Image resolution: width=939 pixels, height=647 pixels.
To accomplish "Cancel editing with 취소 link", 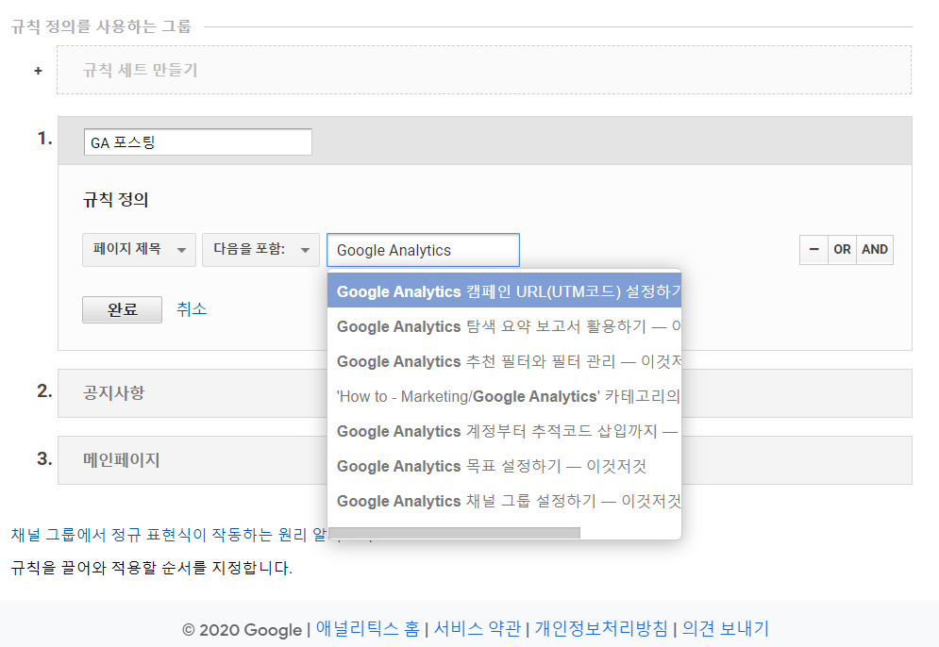I will click(x=192, y=308).
